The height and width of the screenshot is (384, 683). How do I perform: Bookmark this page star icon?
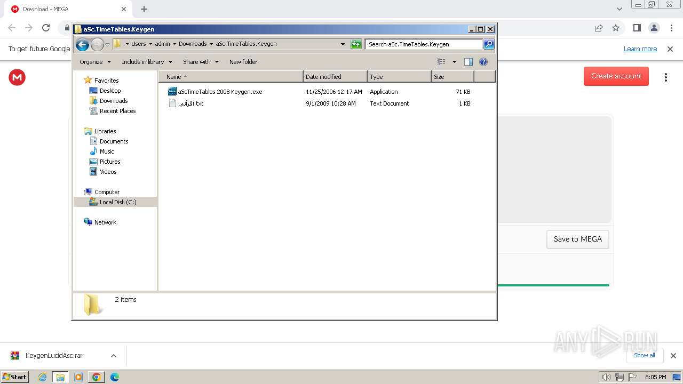(616, 28)
